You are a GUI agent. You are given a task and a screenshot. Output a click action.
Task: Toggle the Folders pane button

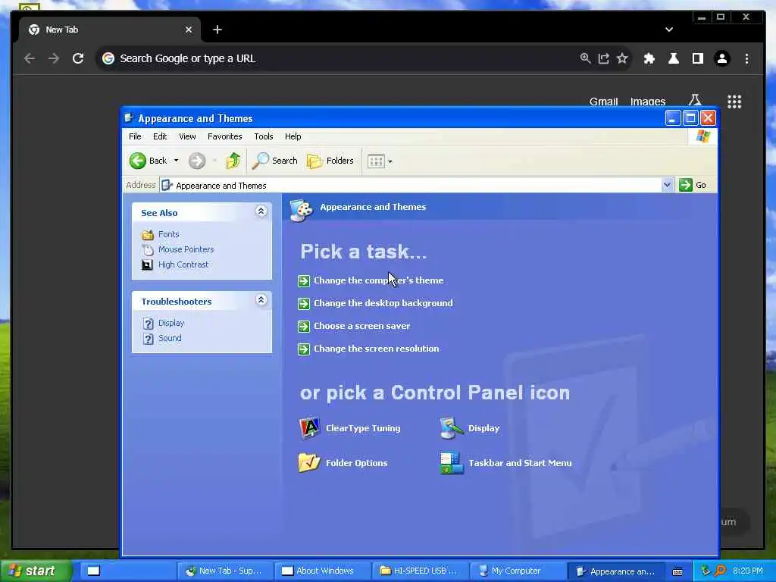(330, 161)
